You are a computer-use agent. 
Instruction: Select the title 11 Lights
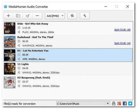(x=23, y=64)
